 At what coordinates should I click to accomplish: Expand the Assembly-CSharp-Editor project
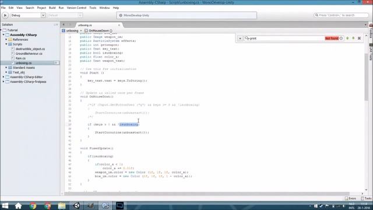click(3, 77)
